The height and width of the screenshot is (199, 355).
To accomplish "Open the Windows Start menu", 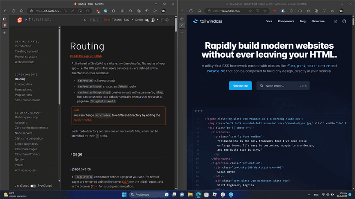I will [x=124, y=195].
